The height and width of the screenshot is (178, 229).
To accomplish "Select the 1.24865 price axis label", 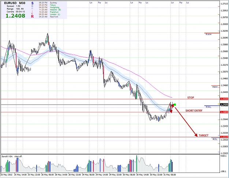I will pyautogui.click(x=224, y=79).
